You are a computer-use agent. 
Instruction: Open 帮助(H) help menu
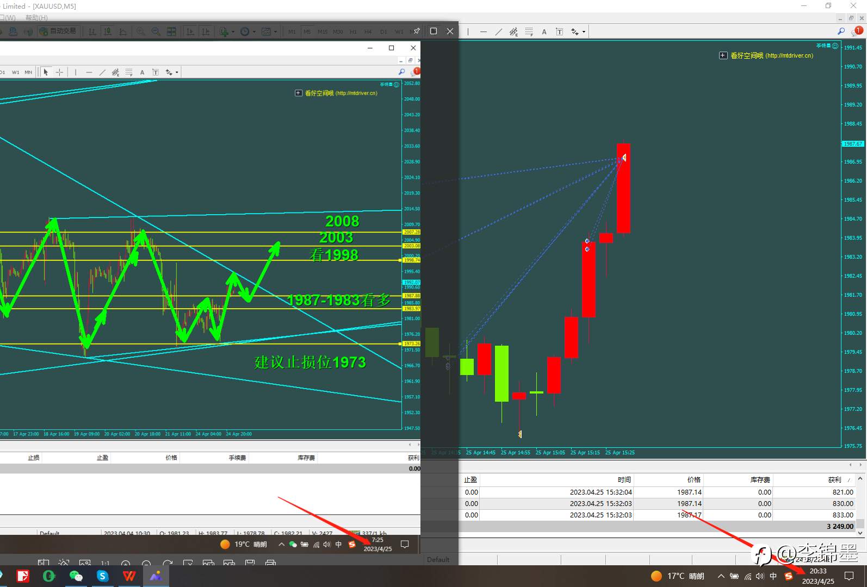[36, 17]
